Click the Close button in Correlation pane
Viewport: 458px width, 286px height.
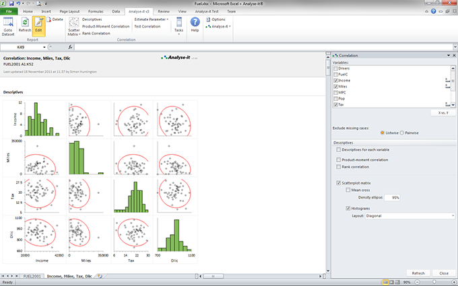click(x=444, y=273)
